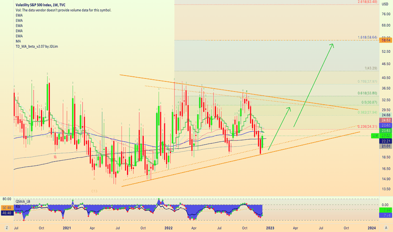393x232 pixels.
Task: Click the 36.50 price axis label
Action: click(386, 88)
